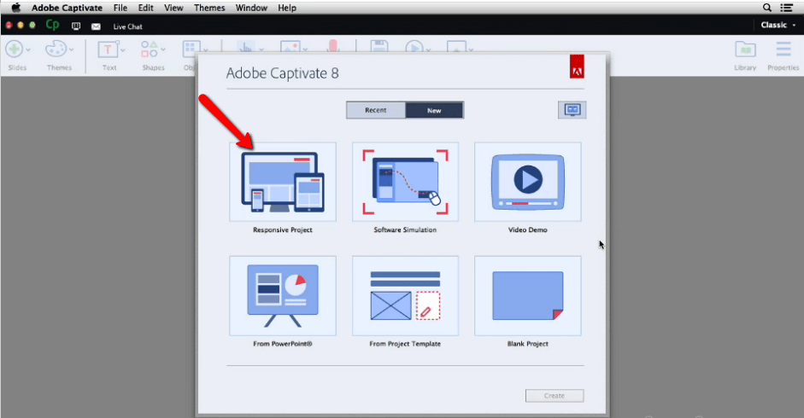The width and height of the screenshot is (804, 418).
Task: Expand the Themes toolbar dropdown arrow
Action: pos(71,49)
